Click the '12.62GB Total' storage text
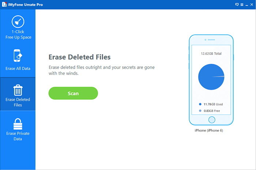This screenshot has width=256, height=170. tap(211, 53)
